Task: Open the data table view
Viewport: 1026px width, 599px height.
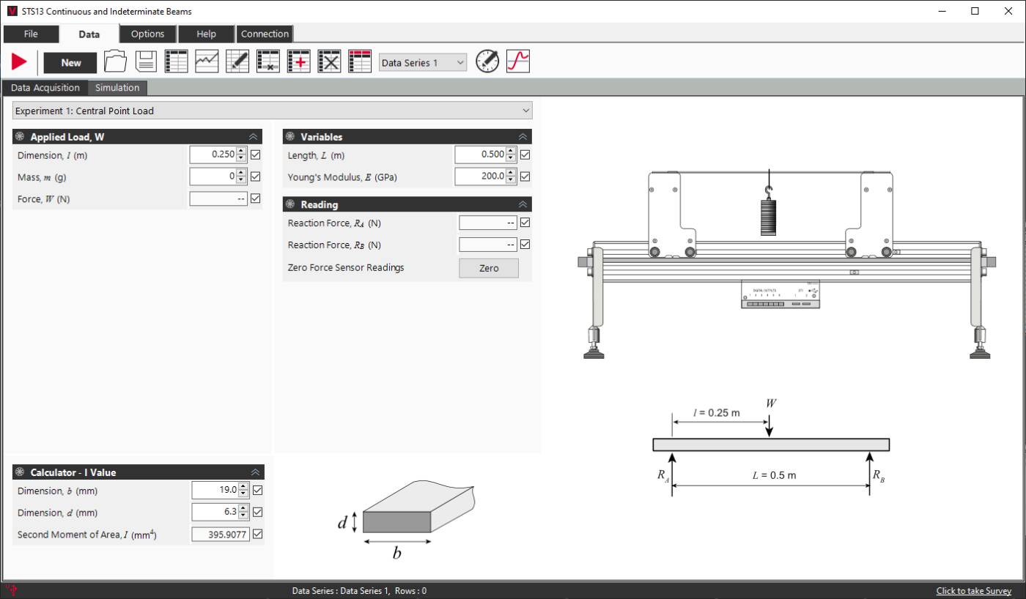Action: 176,61
